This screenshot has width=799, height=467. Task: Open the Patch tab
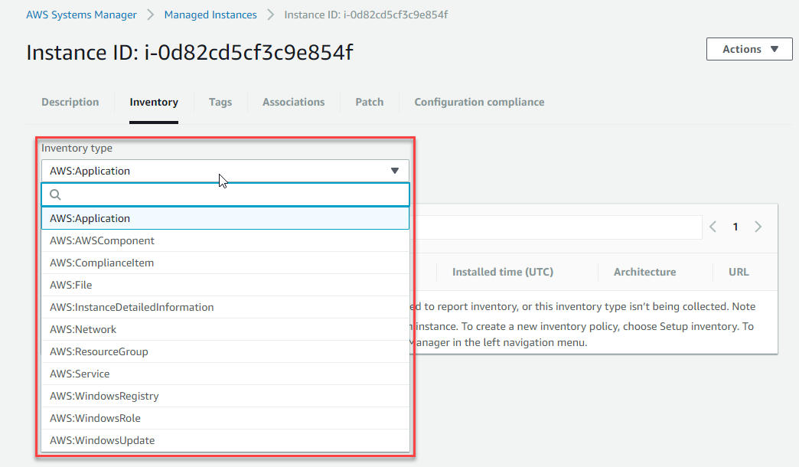click(370, 102)
